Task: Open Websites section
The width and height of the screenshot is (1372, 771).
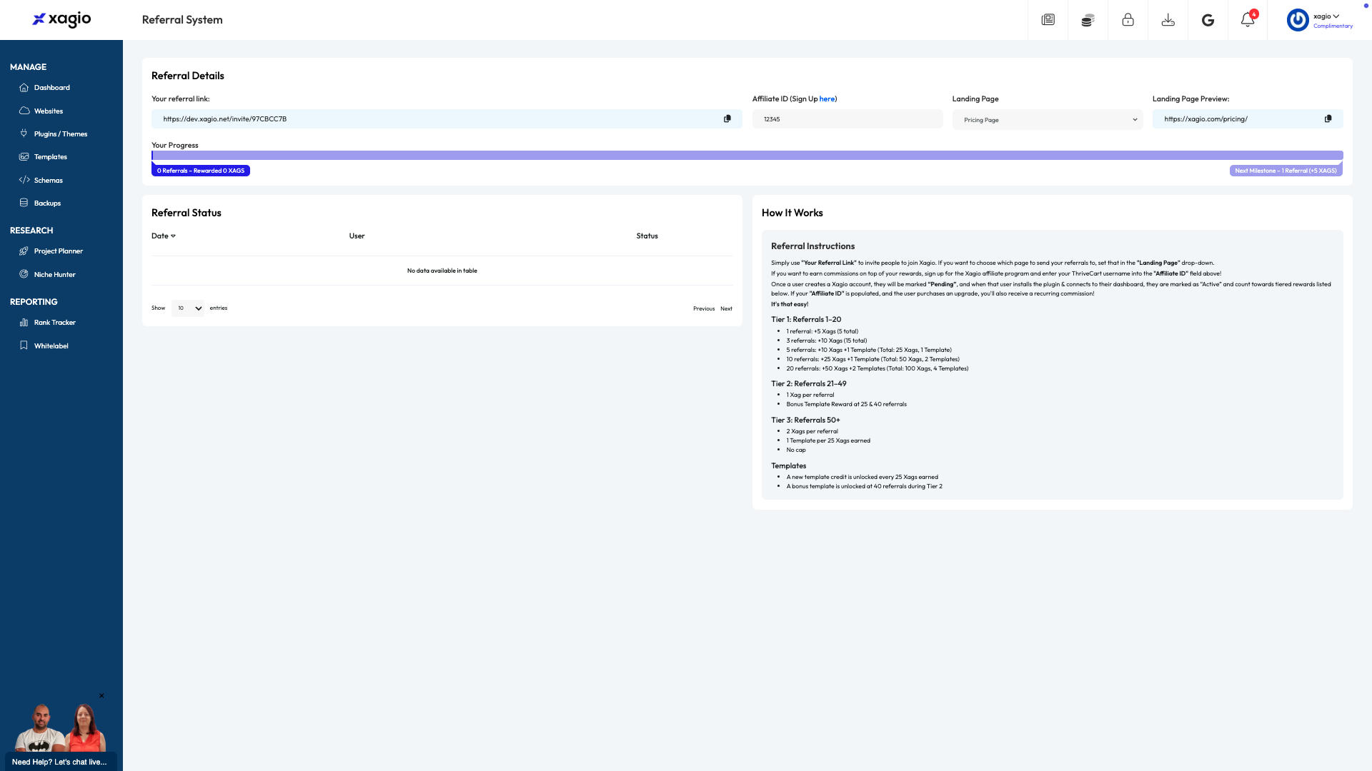Action: pyautogui.click(x=49, y=111)
